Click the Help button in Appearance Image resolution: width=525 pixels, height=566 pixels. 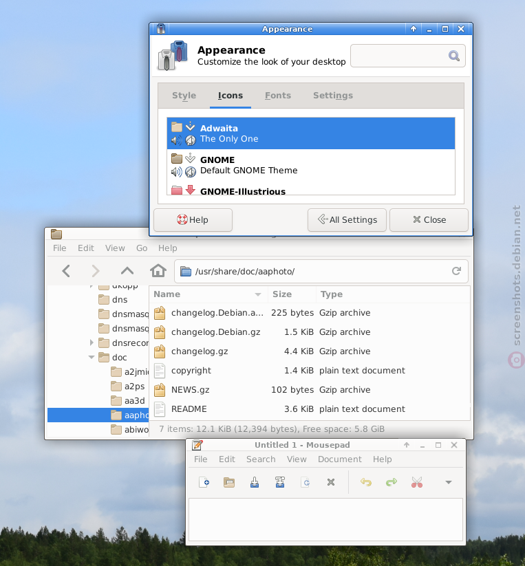point(193,220)
